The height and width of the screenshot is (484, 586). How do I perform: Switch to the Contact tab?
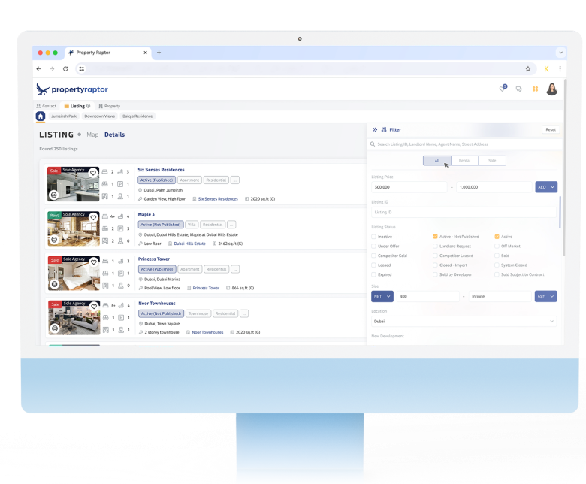(x=47, y=106)
